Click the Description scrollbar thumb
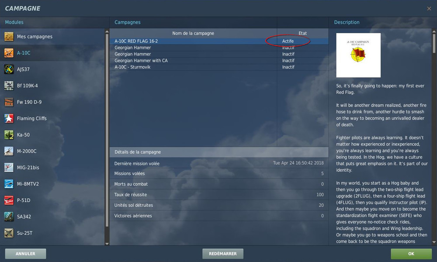The height and width of the screenshot is (262, 437). pos(434,43)
